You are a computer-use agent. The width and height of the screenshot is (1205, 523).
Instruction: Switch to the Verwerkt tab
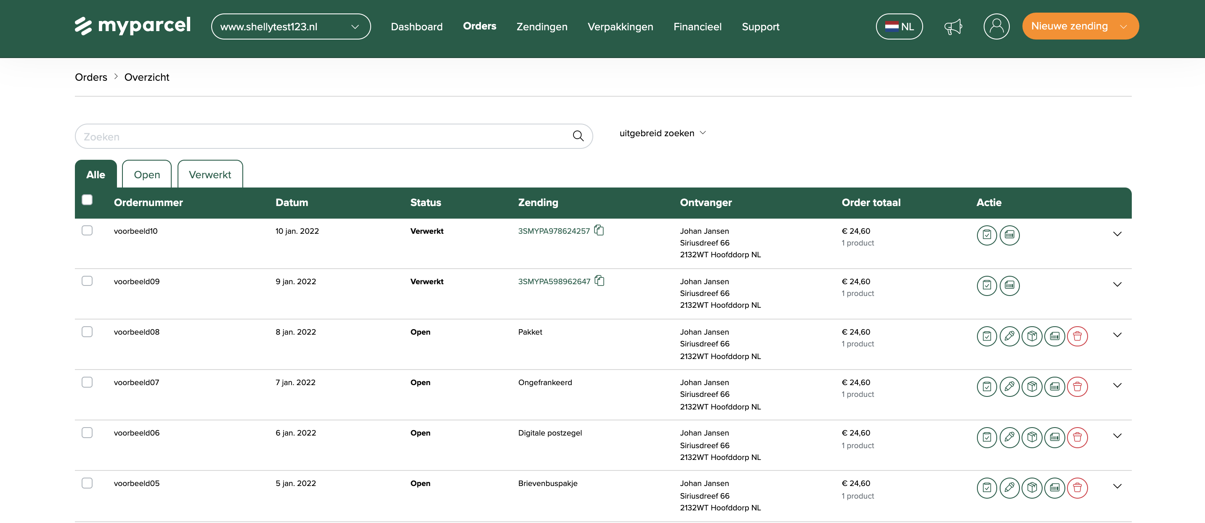pyautogui.click(x=210, y=175)
